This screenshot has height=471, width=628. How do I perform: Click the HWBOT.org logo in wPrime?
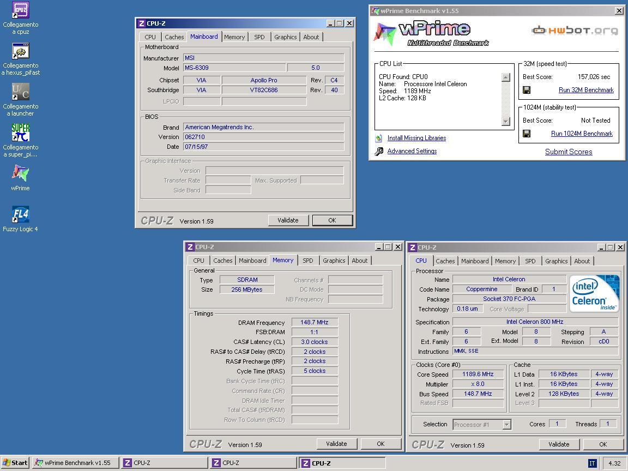[575, 30]
